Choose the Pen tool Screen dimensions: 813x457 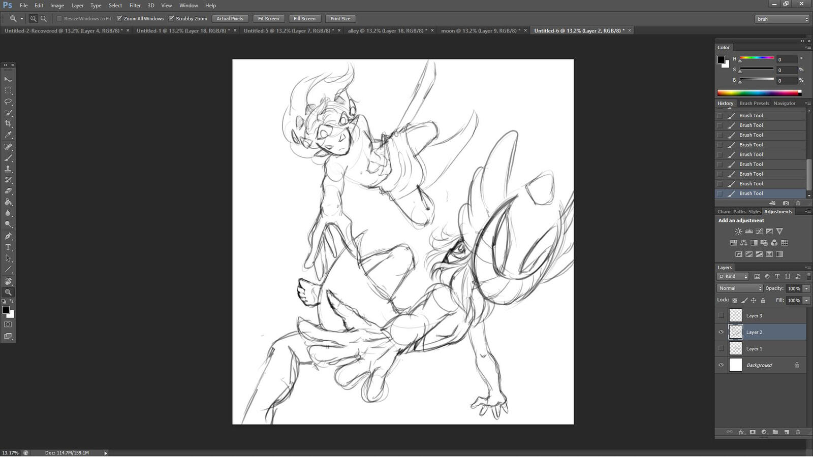click(8, 236)
